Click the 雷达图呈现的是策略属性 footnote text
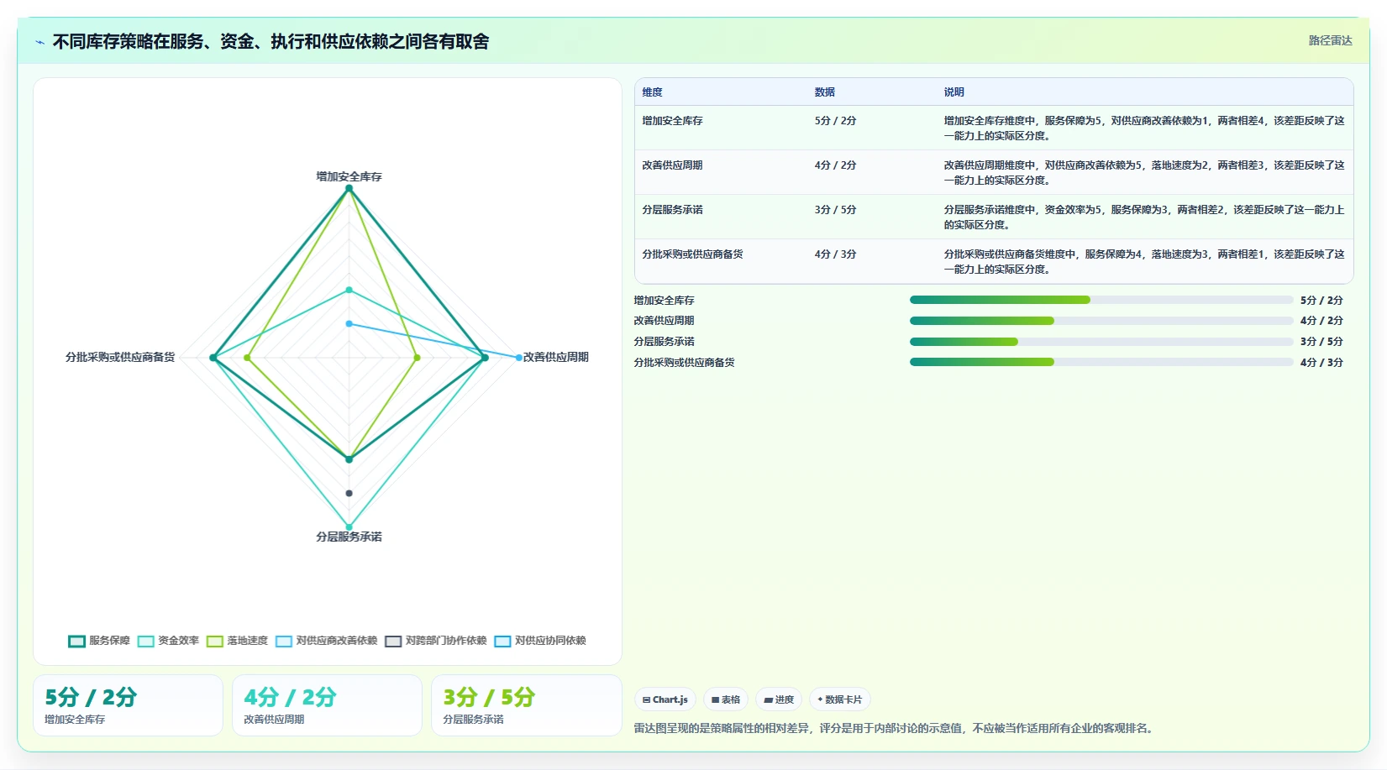1387x770 pixels. 896,728
